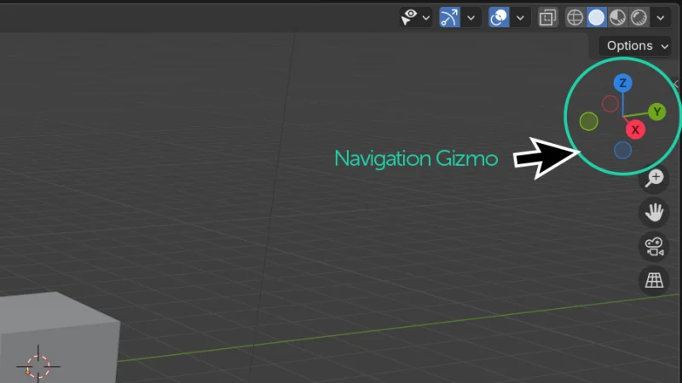Click the 3D cursor in viewport
682x383 pixels.
pyautogui.click(x=38, y=367)
